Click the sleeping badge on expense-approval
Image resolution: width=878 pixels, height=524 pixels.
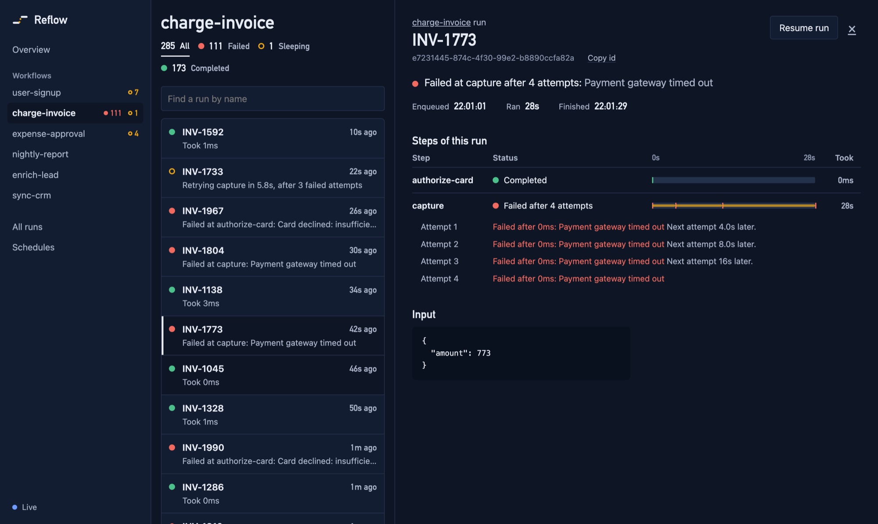pyautogui.click(x=133, y=133)
